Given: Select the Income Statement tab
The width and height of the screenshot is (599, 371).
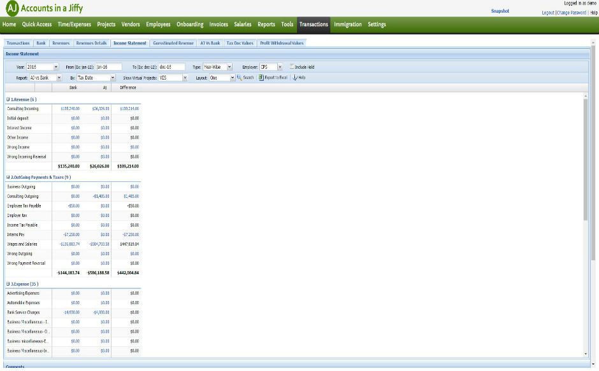Looking at the screenshot, I should (130, 43).
